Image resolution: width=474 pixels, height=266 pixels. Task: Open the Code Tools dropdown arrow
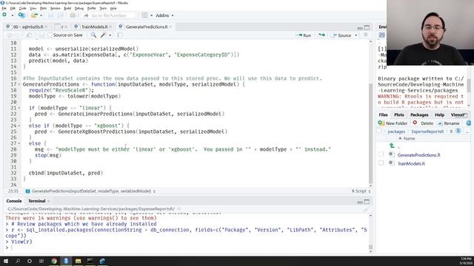[x=110, y=35]
